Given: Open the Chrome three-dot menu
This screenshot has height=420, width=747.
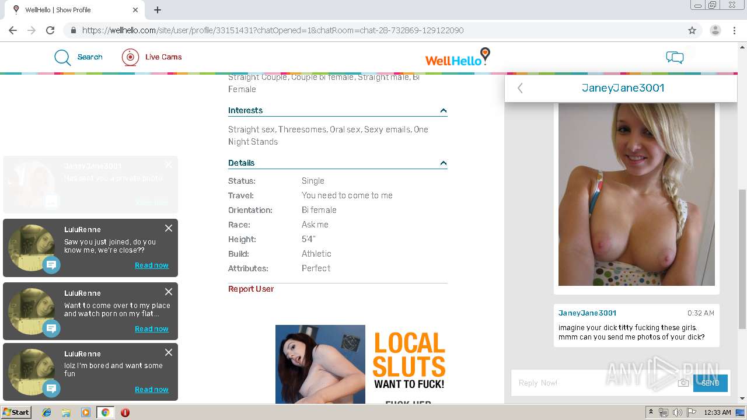Looking at the screenshot, I should coord(734,30).
